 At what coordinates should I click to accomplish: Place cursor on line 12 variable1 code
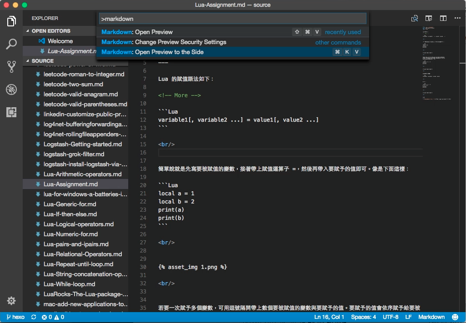[238, 120]
